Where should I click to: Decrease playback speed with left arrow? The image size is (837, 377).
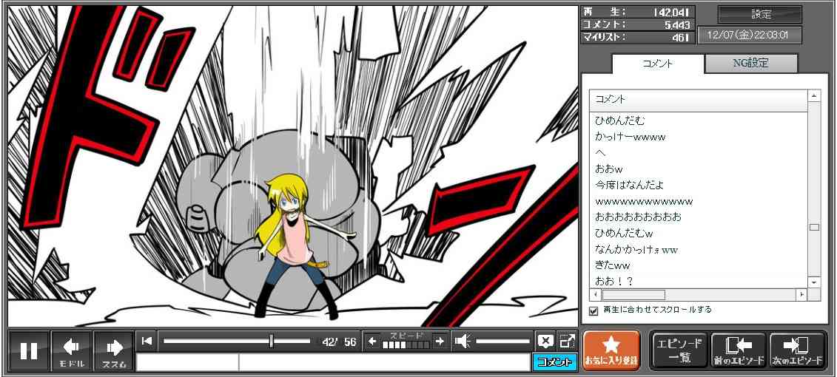coord(372,341)
